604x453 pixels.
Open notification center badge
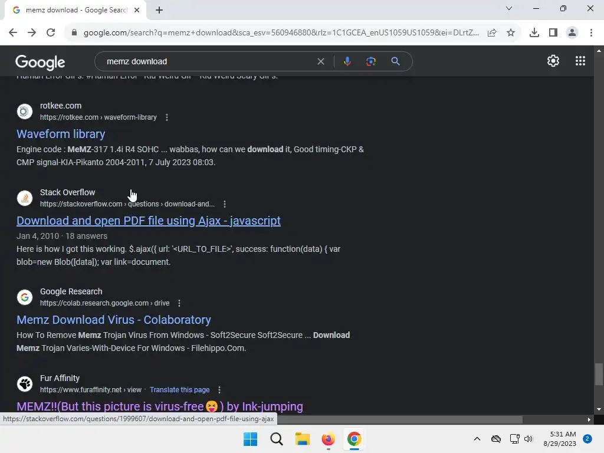coord(587,439)
